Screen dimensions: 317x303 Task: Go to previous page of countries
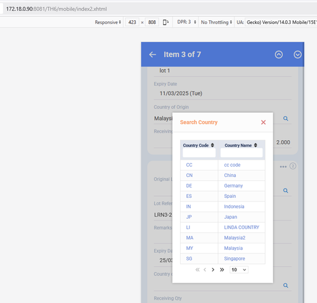point(205,269)
